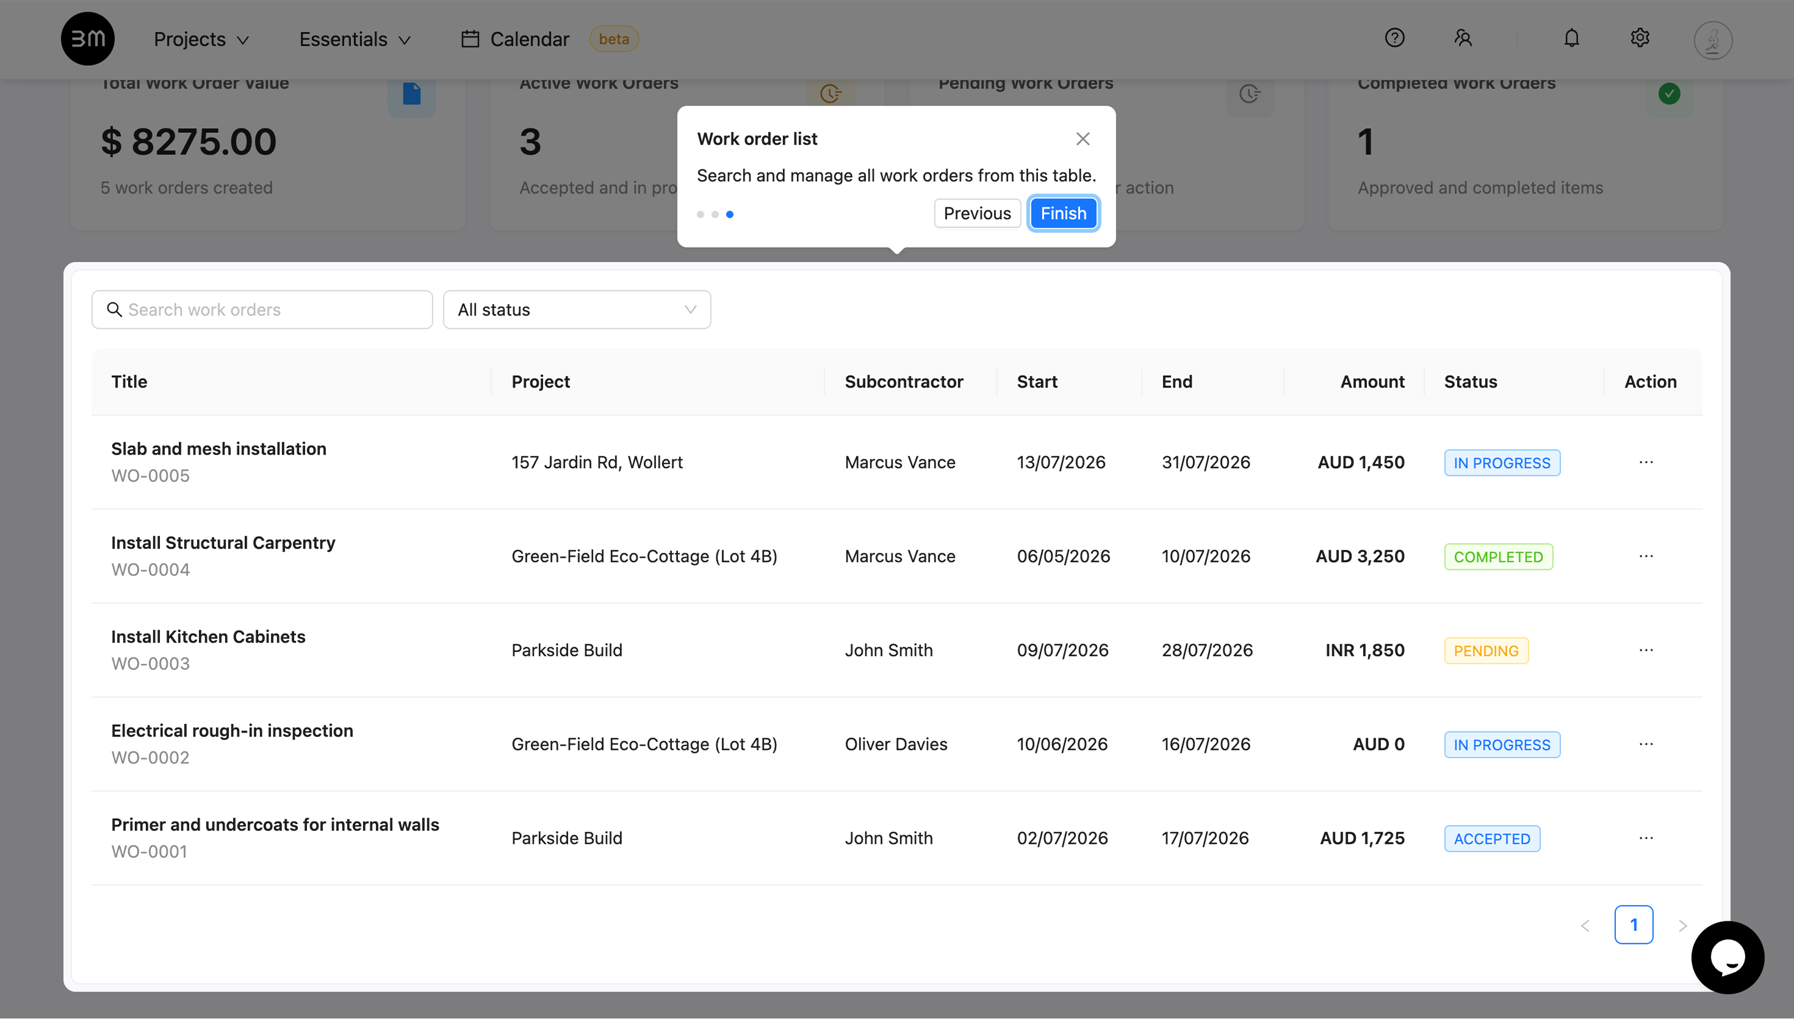Expand the Projects menu
The image size is (1794, 1019).
pyautogui.click(x=201, y=39)
